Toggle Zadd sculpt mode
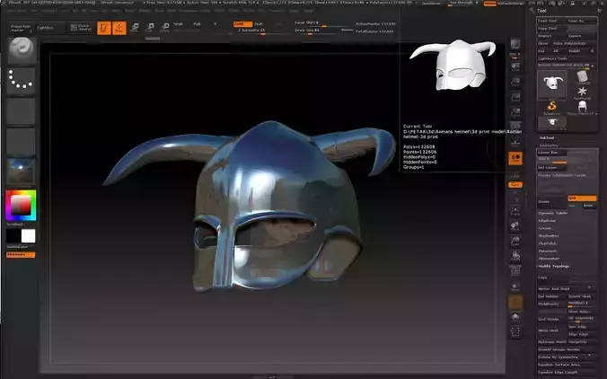Viewport: 607px width, 379px height. [242, 24]
